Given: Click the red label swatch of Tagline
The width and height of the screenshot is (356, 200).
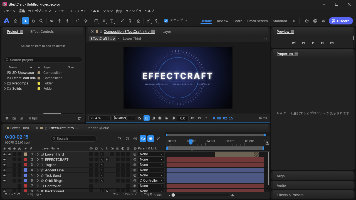Looking at the screenshot, I should 26,165.
